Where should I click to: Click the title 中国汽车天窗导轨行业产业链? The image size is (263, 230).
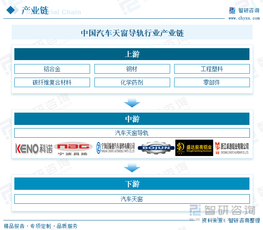point(132,33)
